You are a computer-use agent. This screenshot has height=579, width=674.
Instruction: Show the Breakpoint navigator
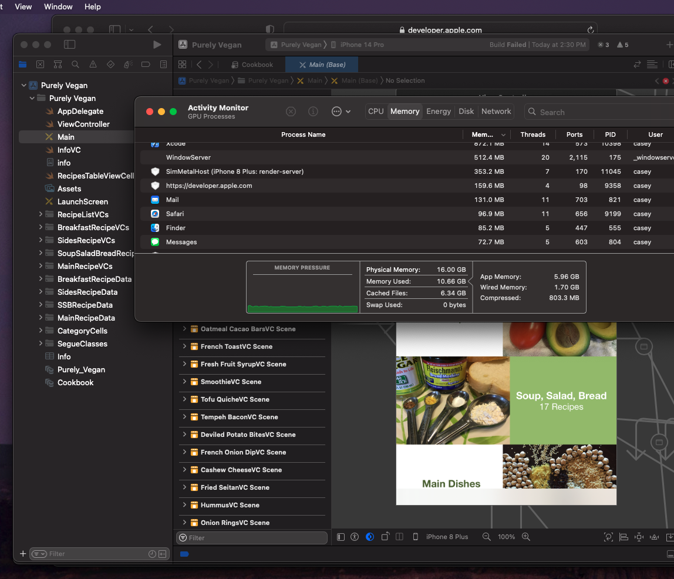(x=146, y=65)
